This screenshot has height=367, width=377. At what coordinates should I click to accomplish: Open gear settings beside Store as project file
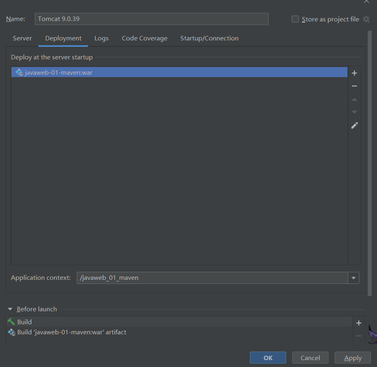(366, 19)
